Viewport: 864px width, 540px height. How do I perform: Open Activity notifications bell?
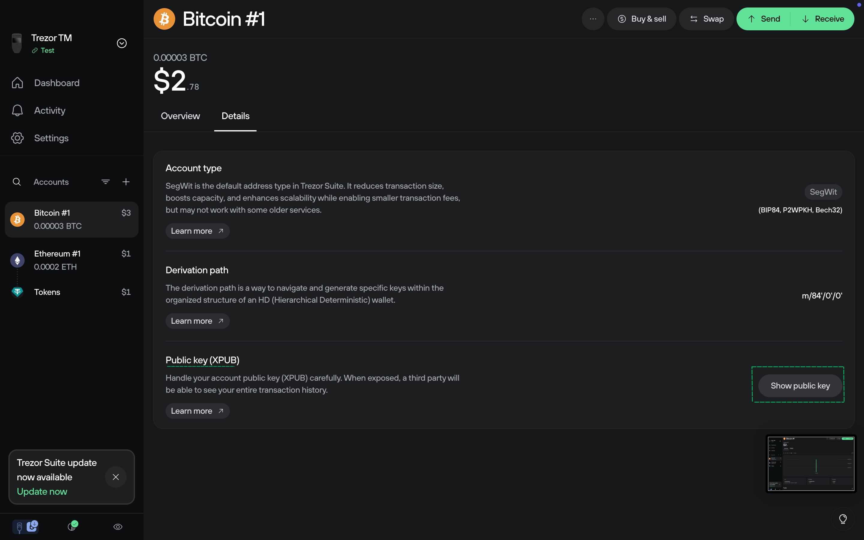(x=17, y=110)
